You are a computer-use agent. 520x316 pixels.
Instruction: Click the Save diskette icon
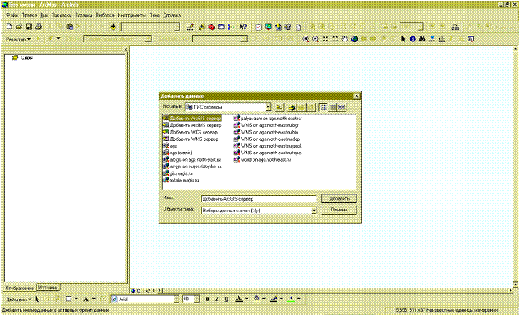(28, 27)
